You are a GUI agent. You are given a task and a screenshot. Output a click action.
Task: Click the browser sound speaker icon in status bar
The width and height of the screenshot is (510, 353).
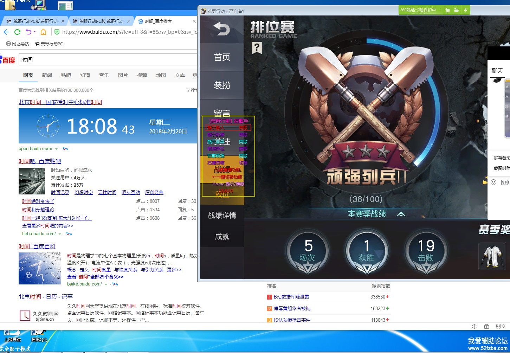pos(474,326)
